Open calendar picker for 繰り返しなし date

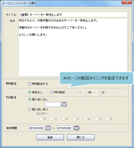coord(64,104)
